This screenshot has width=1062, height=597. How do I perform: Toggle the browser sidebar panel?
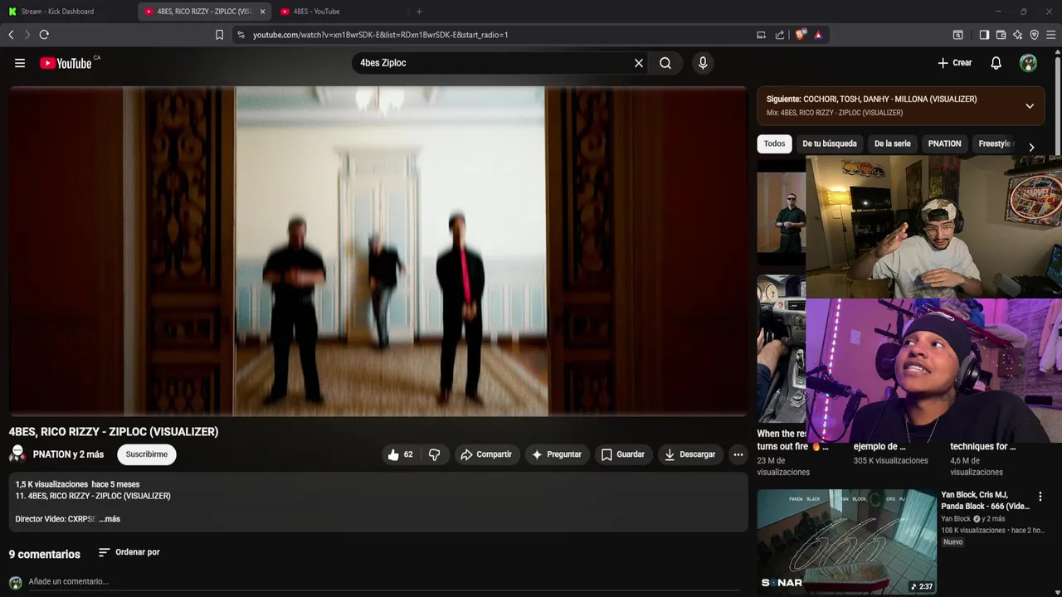(x=984, y=35)
